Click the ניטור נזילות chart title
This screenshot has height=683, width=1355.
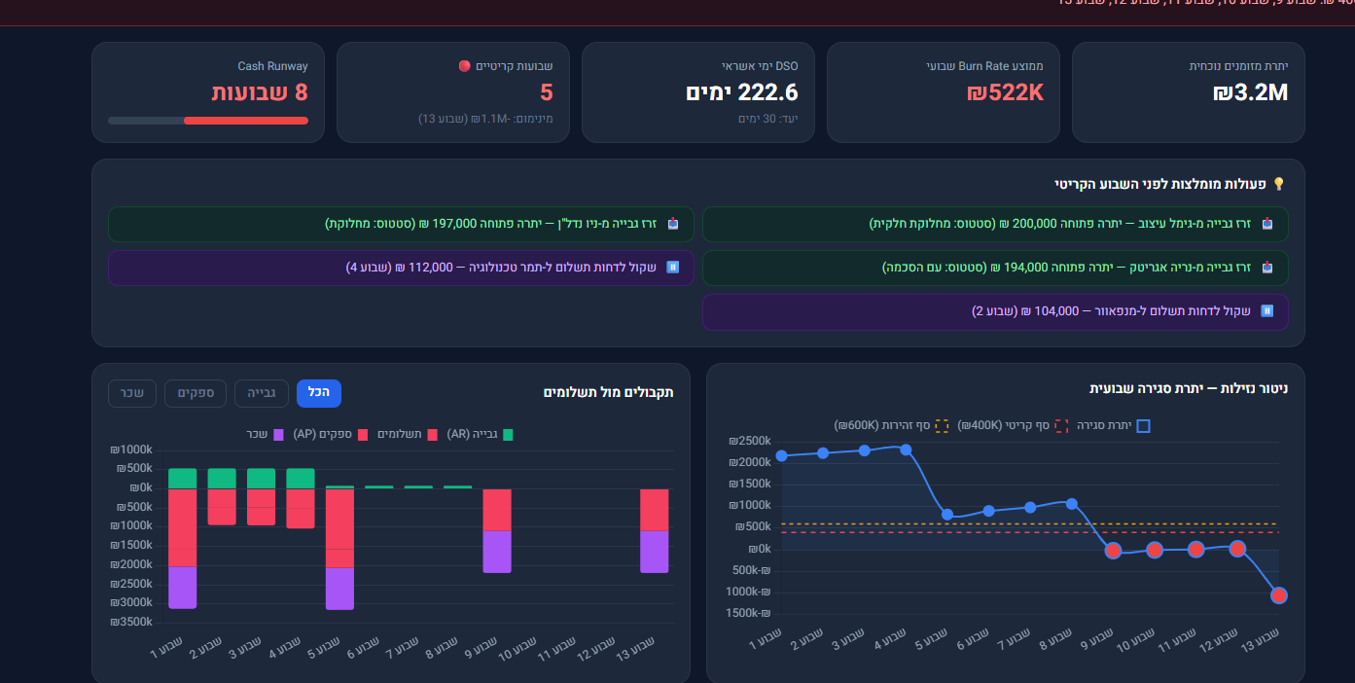pyautogui.click(x=1189, y=388)
